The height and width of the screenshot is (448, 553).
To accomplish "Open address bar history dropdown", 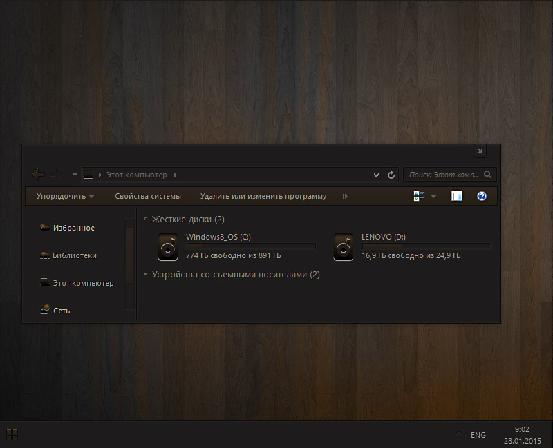I will tap(376, 175).
